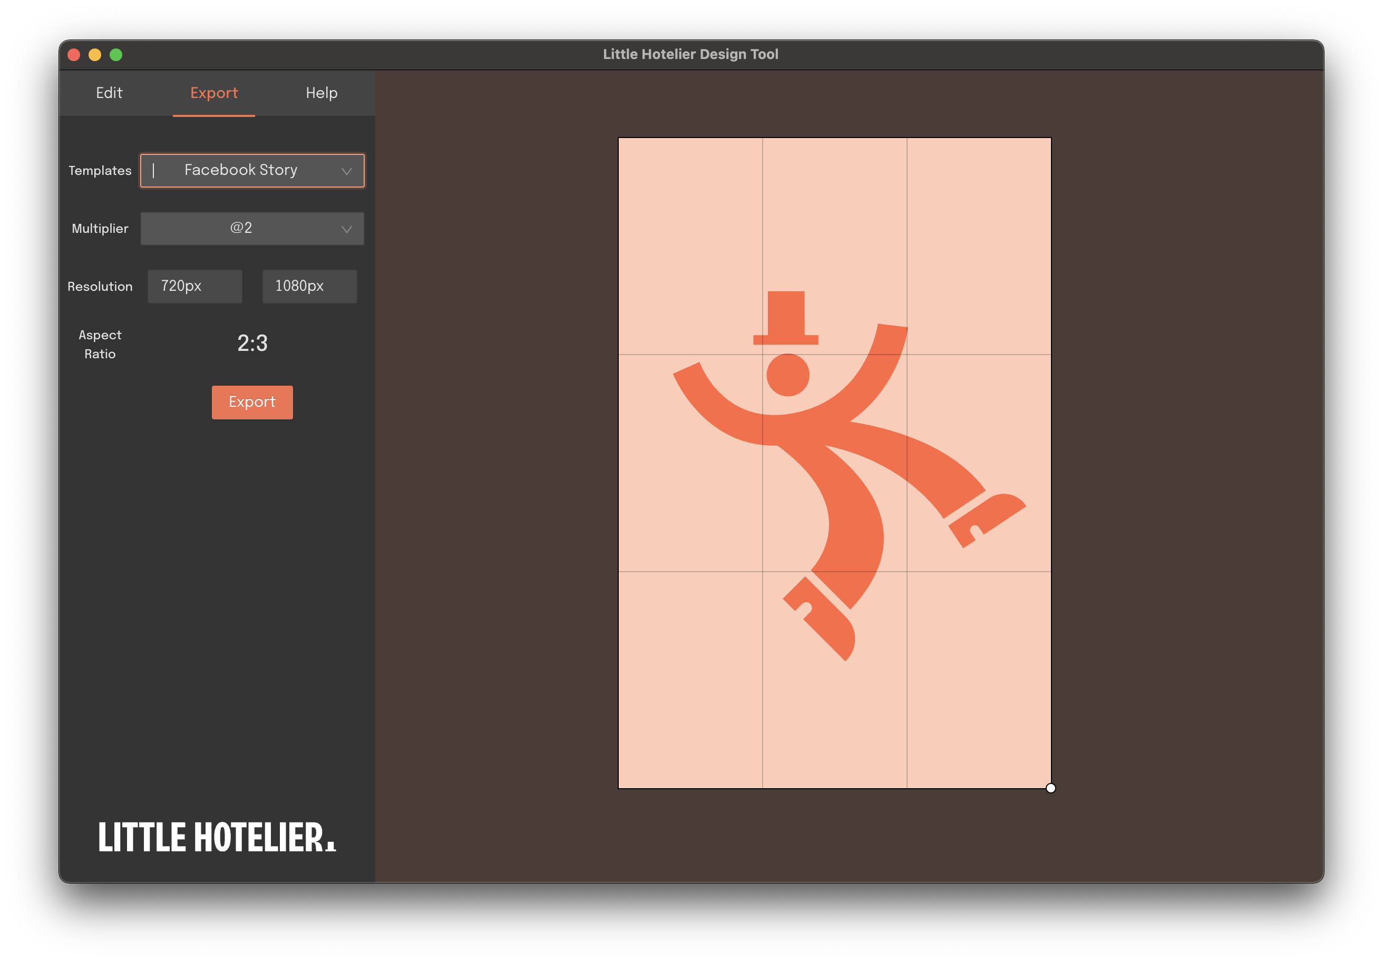Minimize window using yellow button
This screenshot has height=961, width=1383.
(95, 55)
